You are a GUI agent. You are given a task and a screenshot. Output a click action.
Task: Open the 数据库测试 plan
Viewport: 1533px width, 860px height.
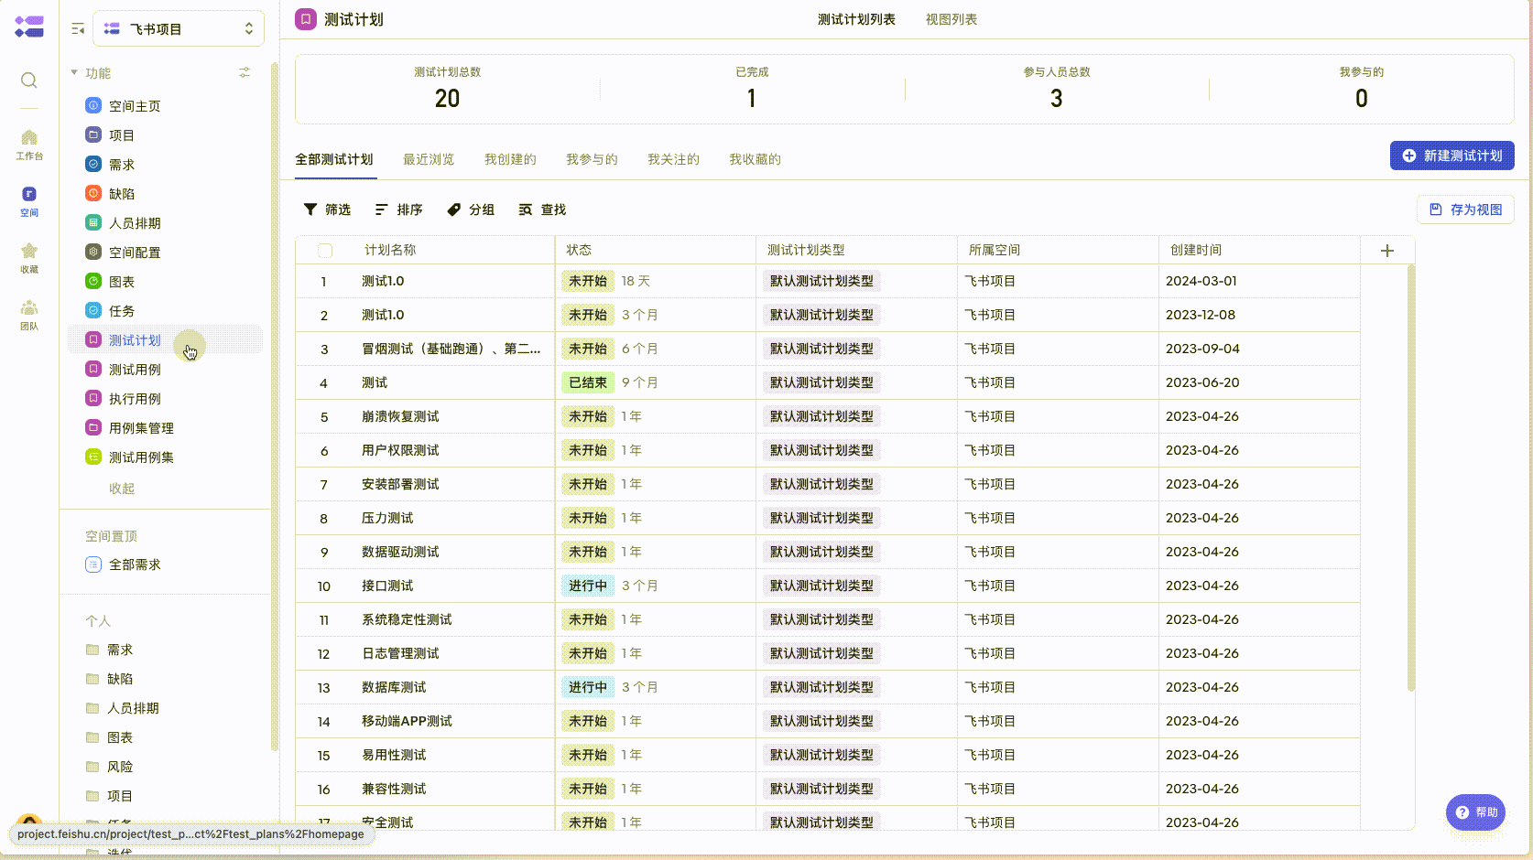(x=394, y=687)
